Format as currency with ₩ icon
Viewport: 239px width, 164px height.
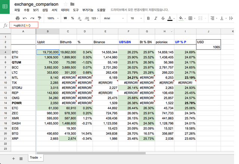point(65,18)
